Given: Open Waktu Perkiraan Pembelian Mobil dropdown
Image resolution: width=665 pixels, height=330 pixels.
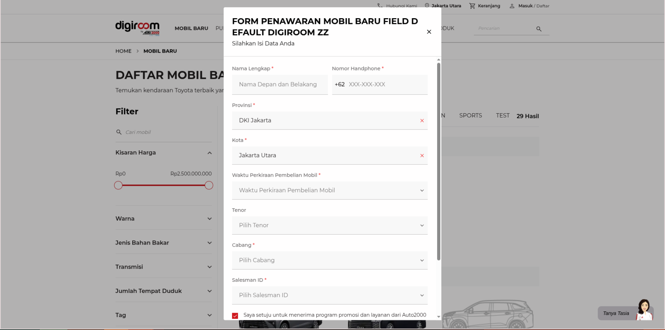Looking at the screenshot, I should coord(330,191).
